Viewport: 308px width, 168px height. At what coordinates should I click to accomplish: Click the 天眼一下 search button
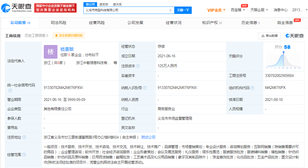[x=183, y=10]
